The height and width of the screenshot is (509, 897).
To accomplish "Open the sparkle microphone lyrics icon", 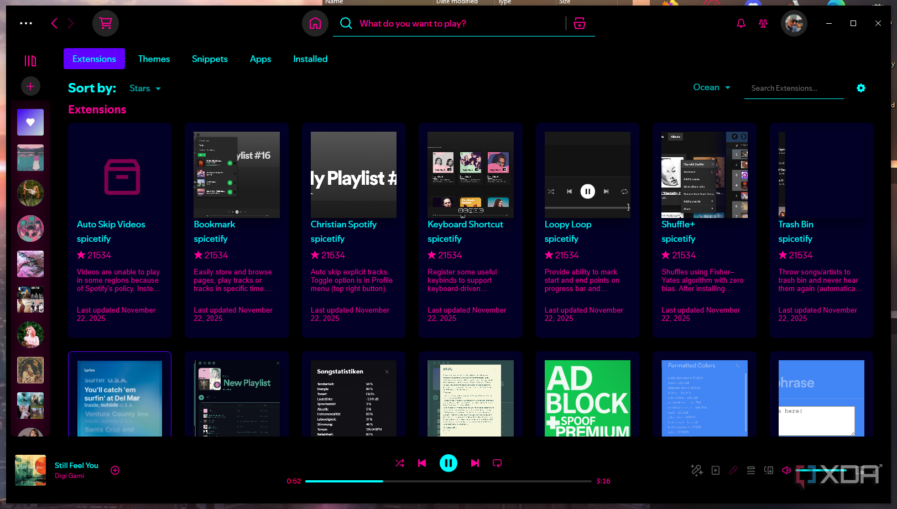I will tap(697, 470).
